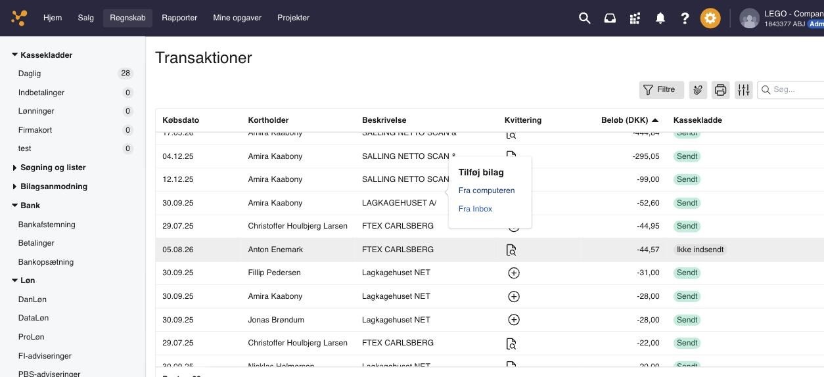Expand the Søgning og lister section
This screenshot has height=377, width=824.
coord(15,167)
